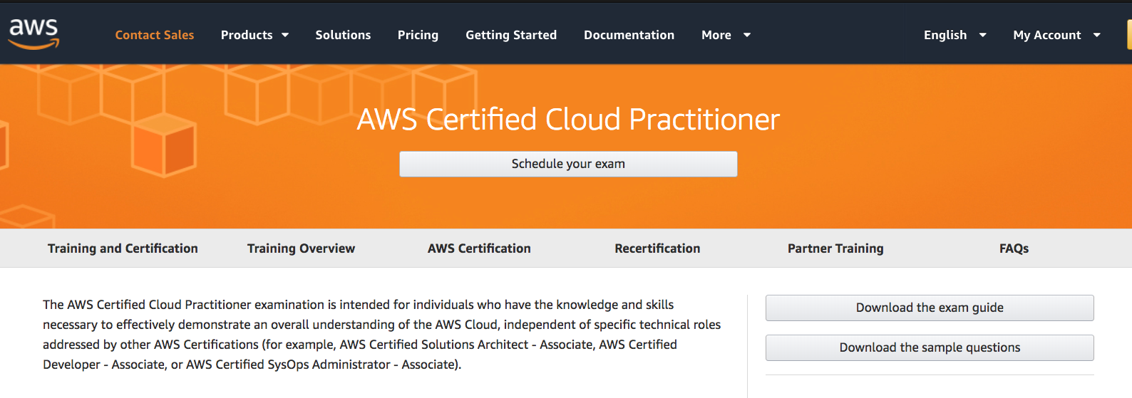Select the AWS Certification tab
Viewport: 1132px width, 398px height.
[479, 248]
